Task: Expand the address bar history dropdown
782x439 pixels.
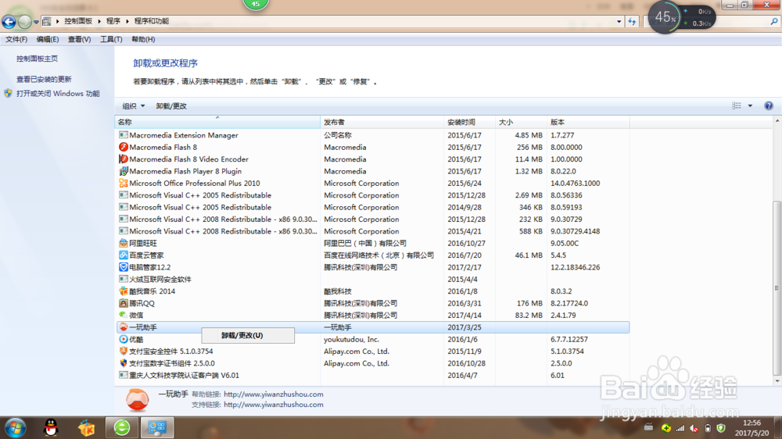Action: 619,21
